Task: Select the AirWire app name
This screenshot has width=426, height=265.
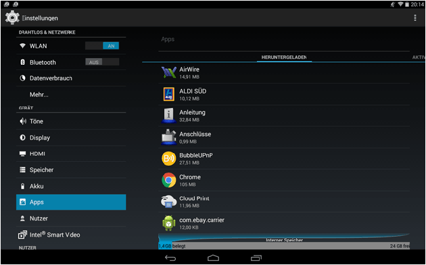Action: (189, 69)
